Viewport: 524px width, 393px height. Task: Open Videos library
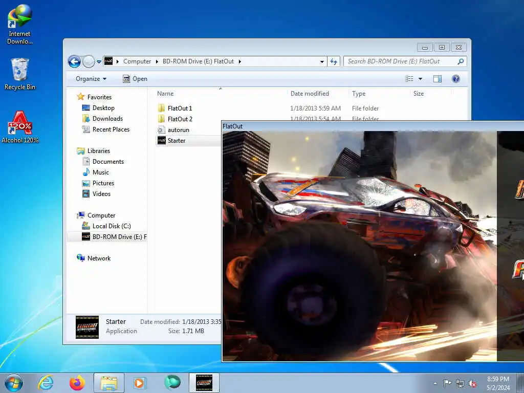tap(101, 194)
